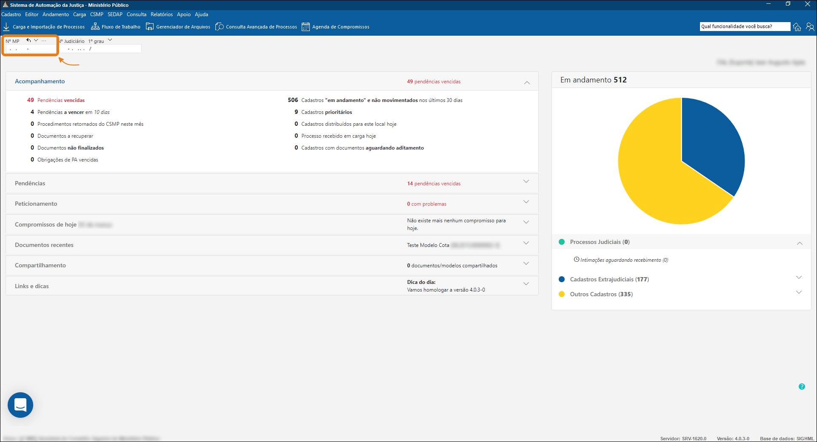Click the Consulta Avançada magnifier icon
This screenshot has width=817, height=442.
coord(220,27)
